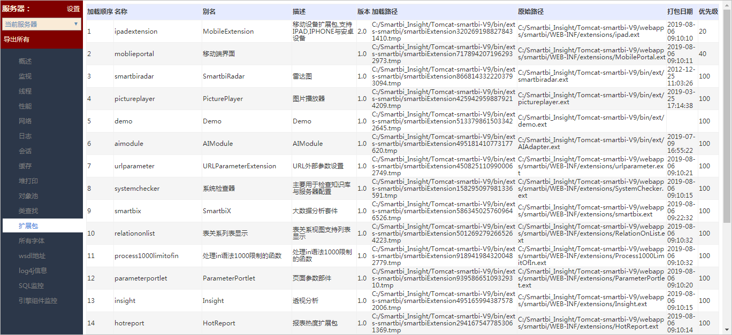Open 对象池 sidebar item
Viewport: 732px width, 335px height.
(28, 196)
